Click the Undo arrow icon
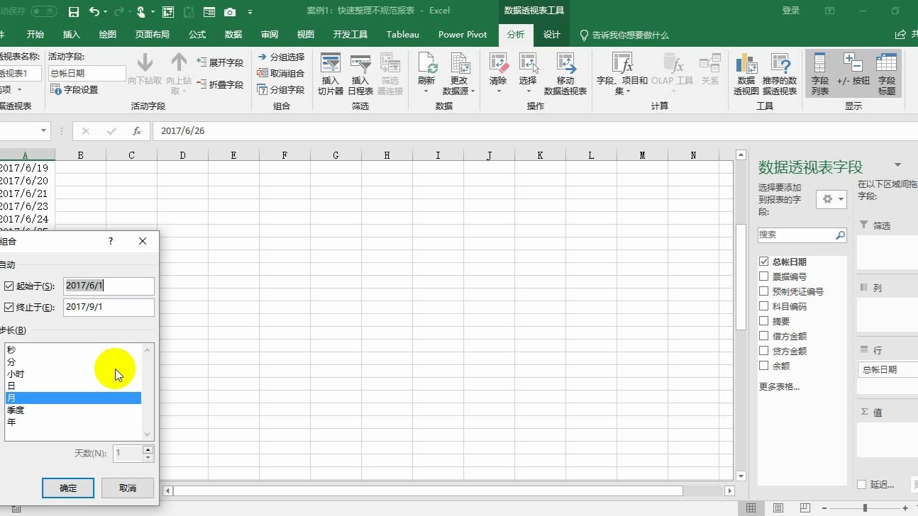 (94, 11)
